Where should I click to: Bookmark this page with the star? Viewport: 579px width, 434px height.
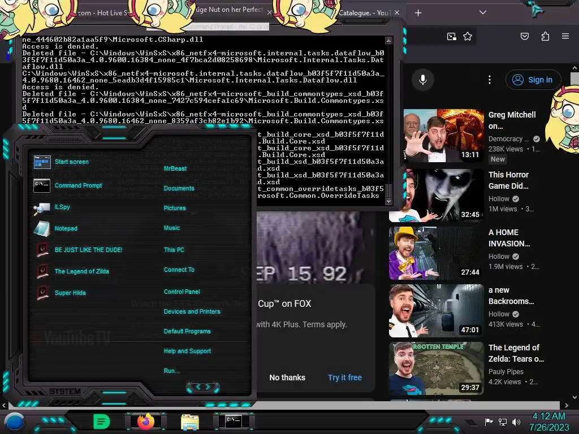(x=468, y=36)
